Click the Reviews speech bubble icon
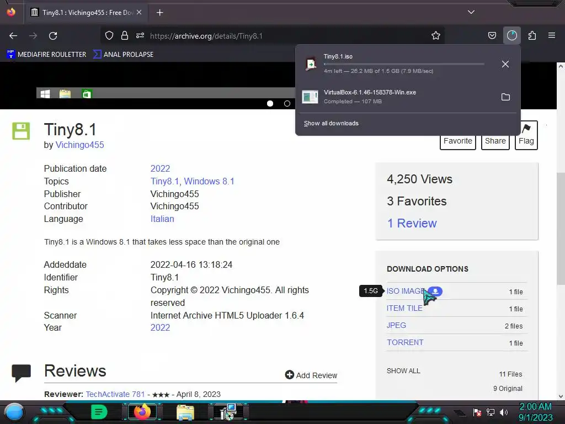Viewport: 565px width, 424px height. click(22, 373)
